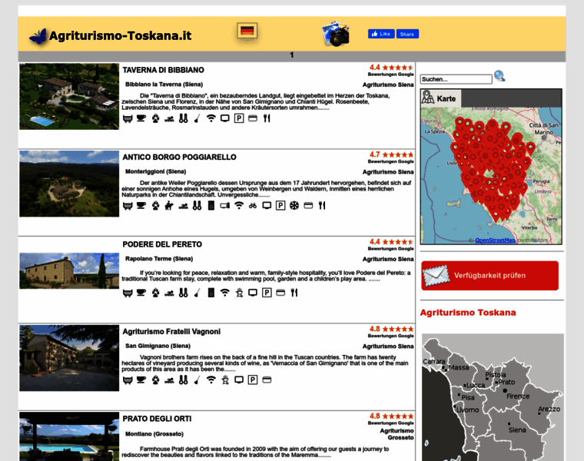Open the Taverna di Bibbiano photo
This screenshot has width=584, height=461.
(69, 97)
